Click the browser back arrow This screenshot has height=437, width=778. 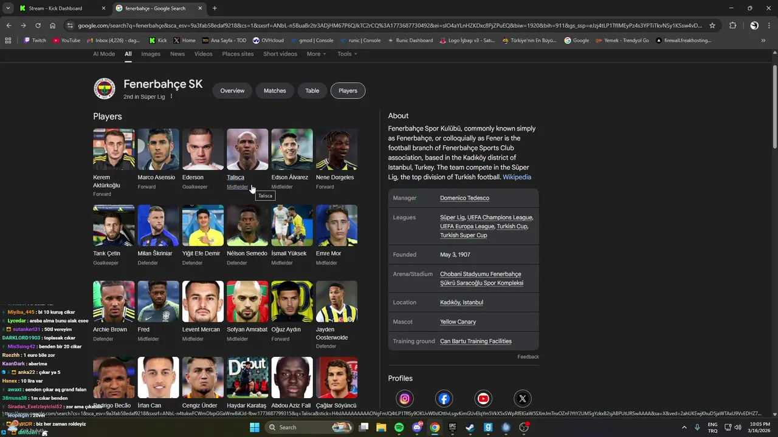[9, 25]
